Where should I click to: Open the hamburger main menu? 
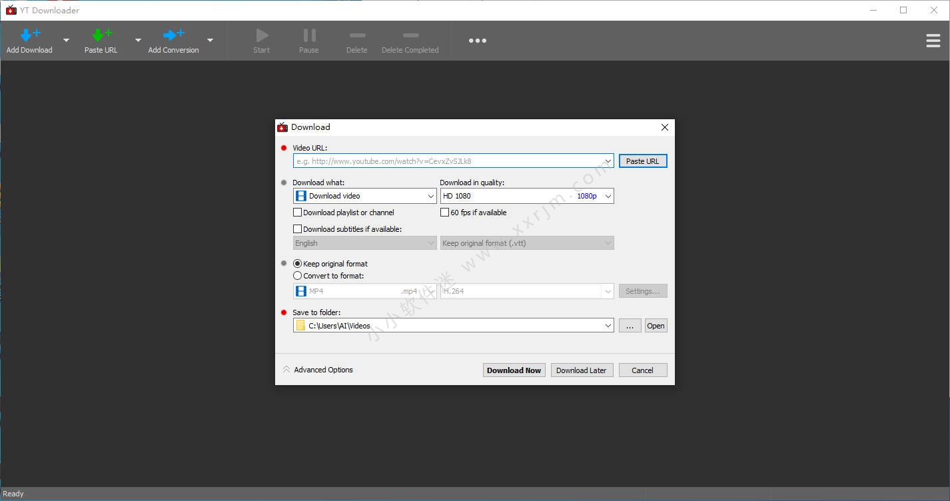click(x=933, y=41)
